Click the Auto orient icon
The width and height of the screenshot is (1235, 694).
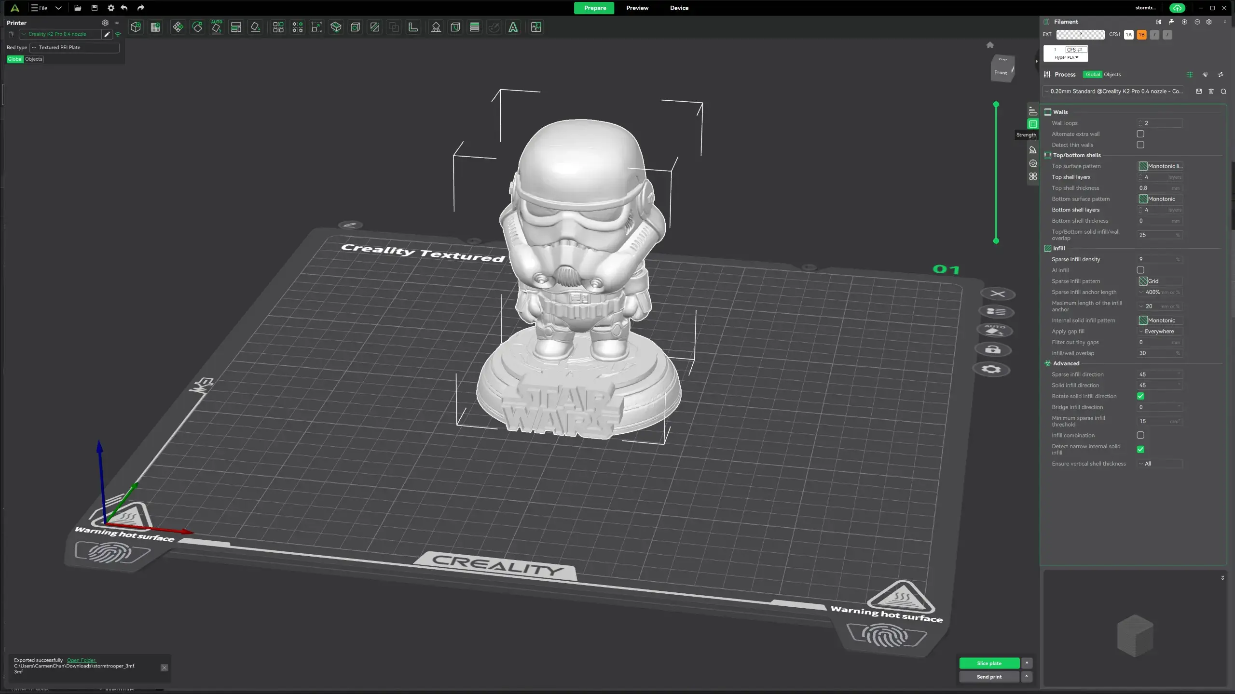(x=217, y=27)
